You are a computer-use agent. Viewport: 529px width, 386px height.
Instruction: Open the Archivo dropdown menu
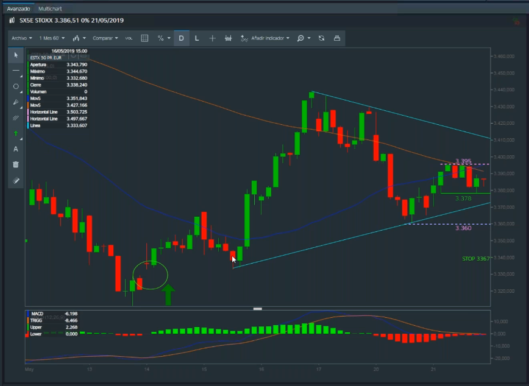[x=22, y=38]
